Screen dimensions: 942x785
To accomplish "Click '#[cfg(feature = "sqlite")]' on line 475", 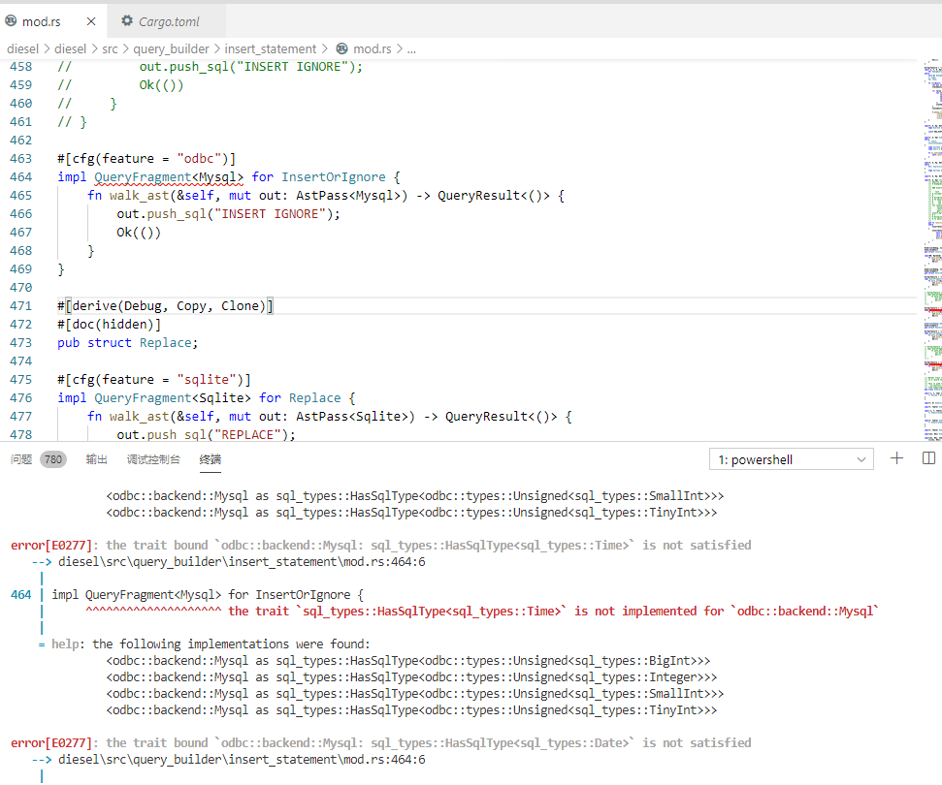I will pyautogui.click(x=154, y=380).
